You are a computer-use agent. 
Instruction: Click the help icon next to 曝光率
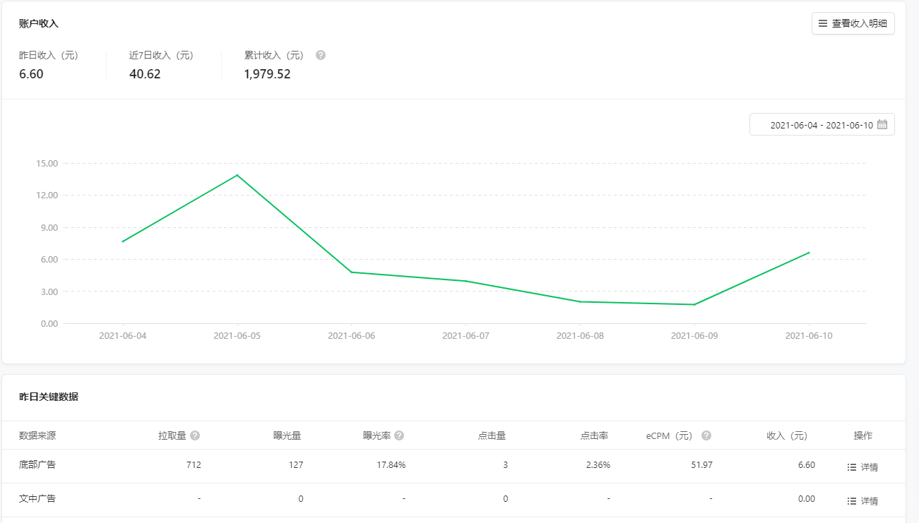click(x=399, y=435)
